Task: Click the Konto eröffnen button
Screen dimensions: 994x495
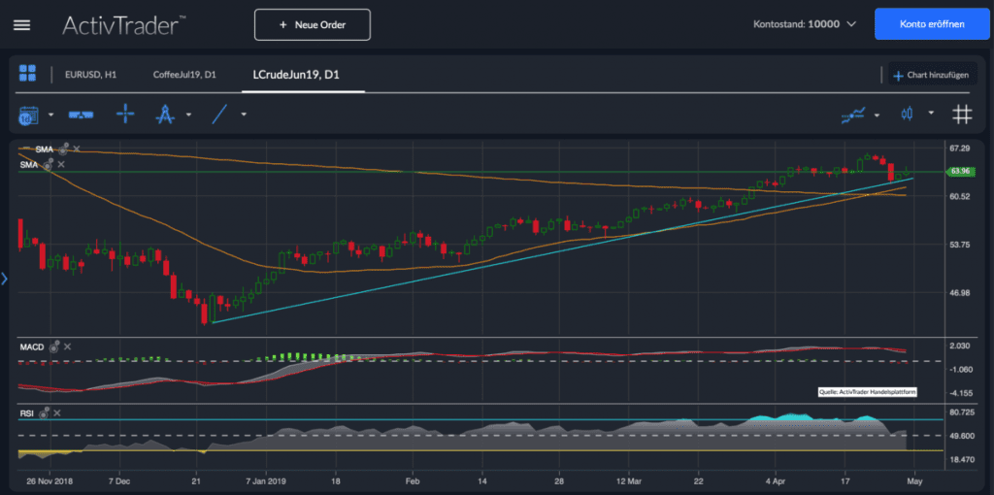Action: tap(932, 24)
